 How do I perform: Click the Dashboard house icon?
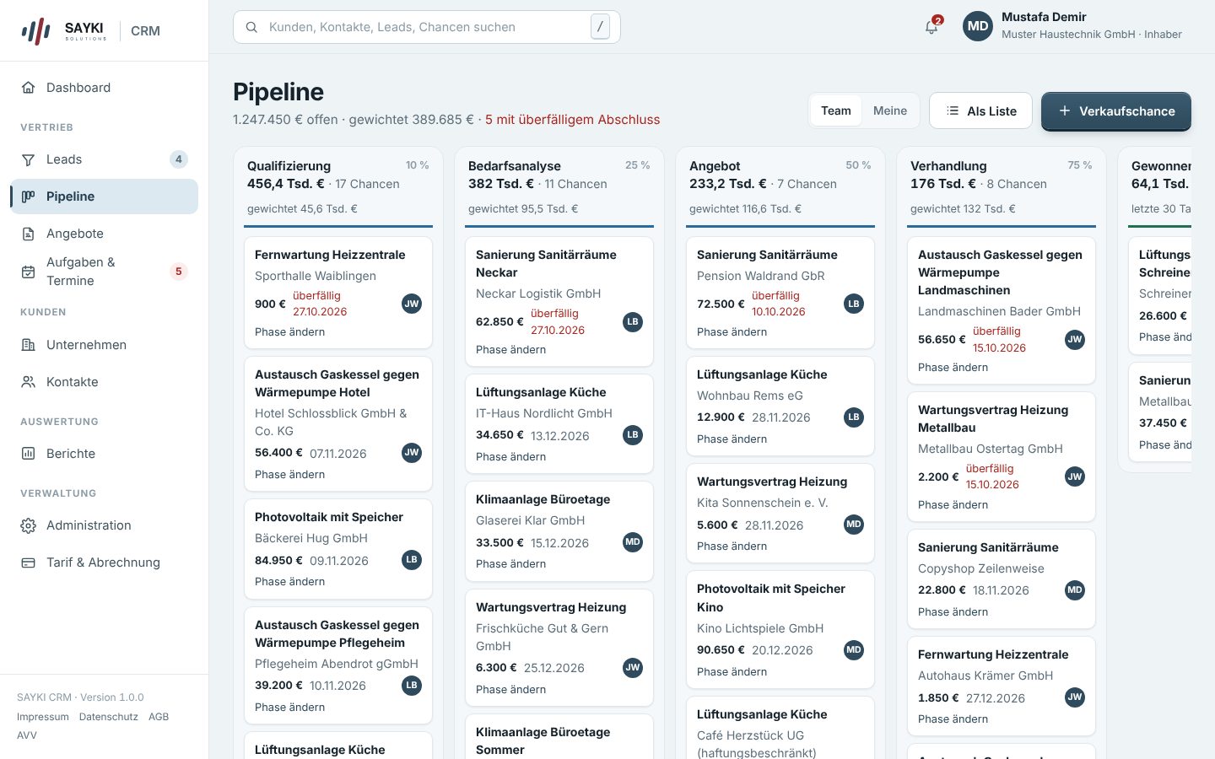[29, 88]
